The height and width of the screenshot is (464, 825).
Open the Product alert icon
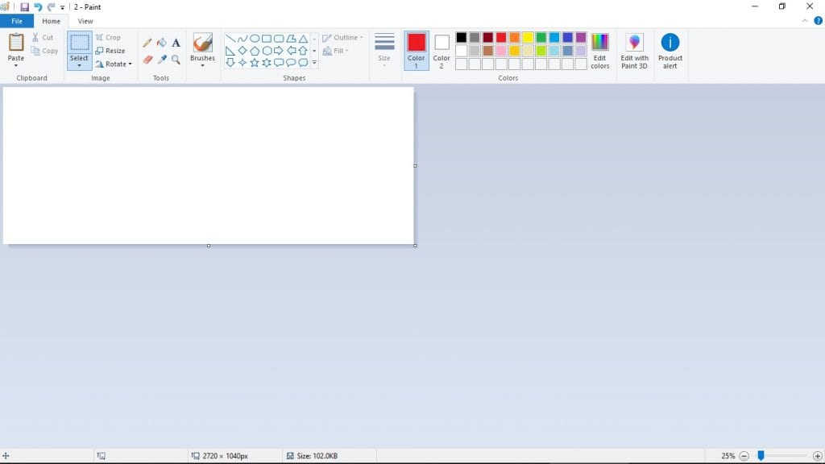click(670, 43)
